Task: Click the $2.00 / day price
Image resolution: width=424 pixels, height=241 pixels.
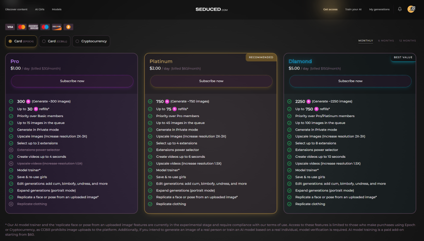Action: 159,68
